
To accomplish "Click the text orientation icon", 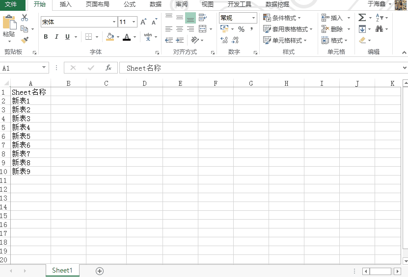I will [x=195, y=40].
